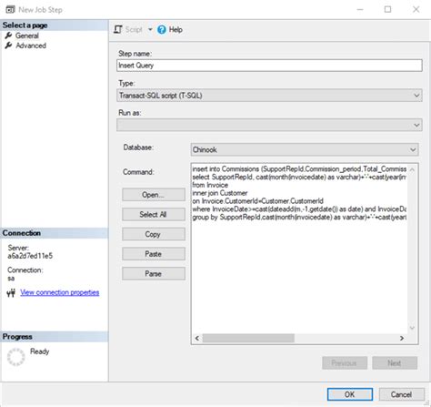Viewport: 431px width, 407px height.
Task: Click the scroll down arrow in Command box
Action: coord(412,328)
